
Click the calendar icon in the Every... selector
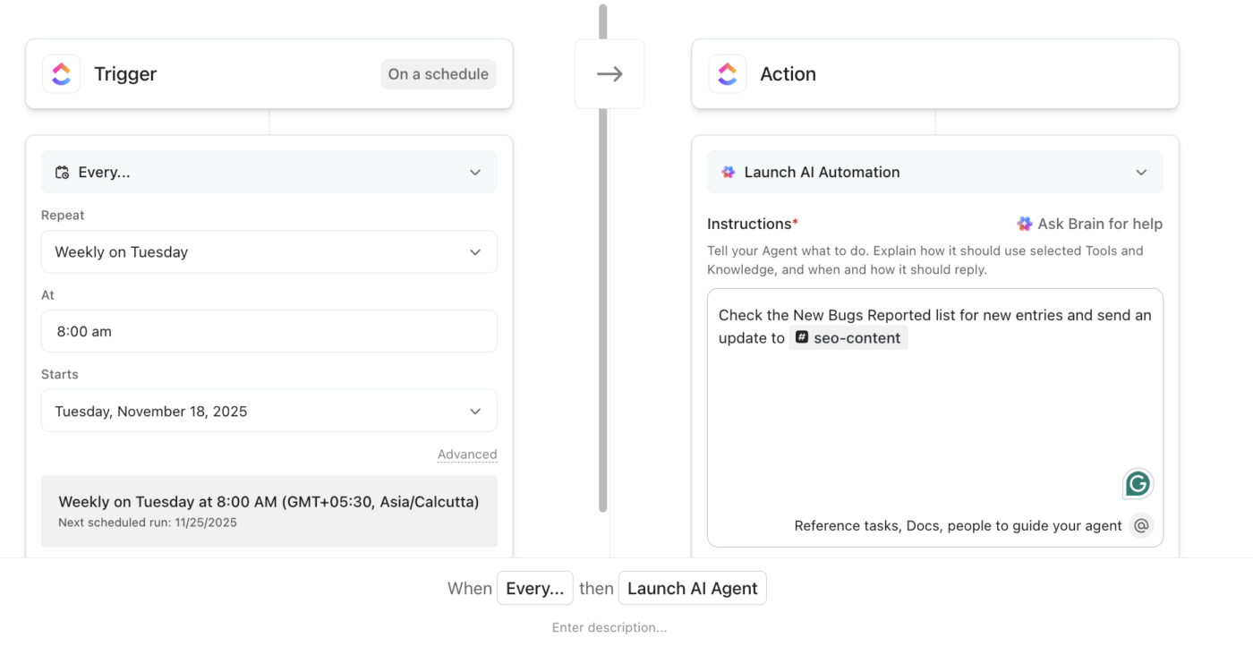tap(61, 172)
